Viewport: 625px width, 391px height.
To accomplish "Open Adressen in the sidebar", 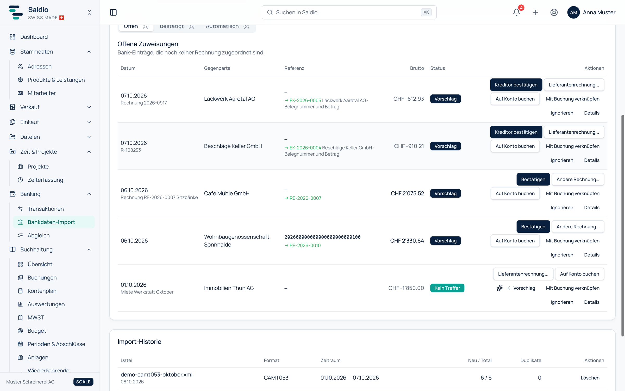I will 54,66.
